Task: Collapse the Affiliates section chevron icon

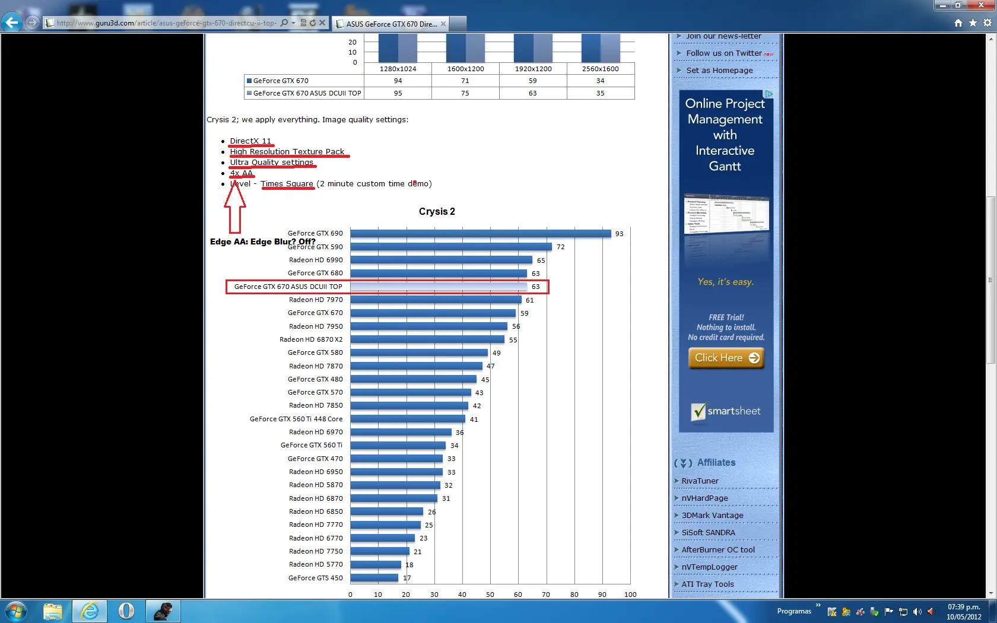Action: (x=683, y=463)
